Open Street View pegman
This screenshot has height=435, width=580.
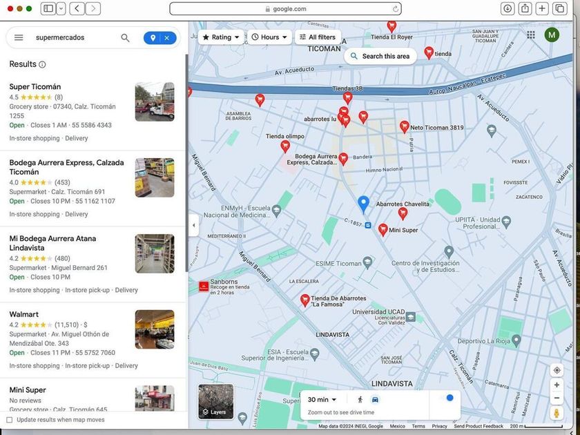[x=557, y=413]
